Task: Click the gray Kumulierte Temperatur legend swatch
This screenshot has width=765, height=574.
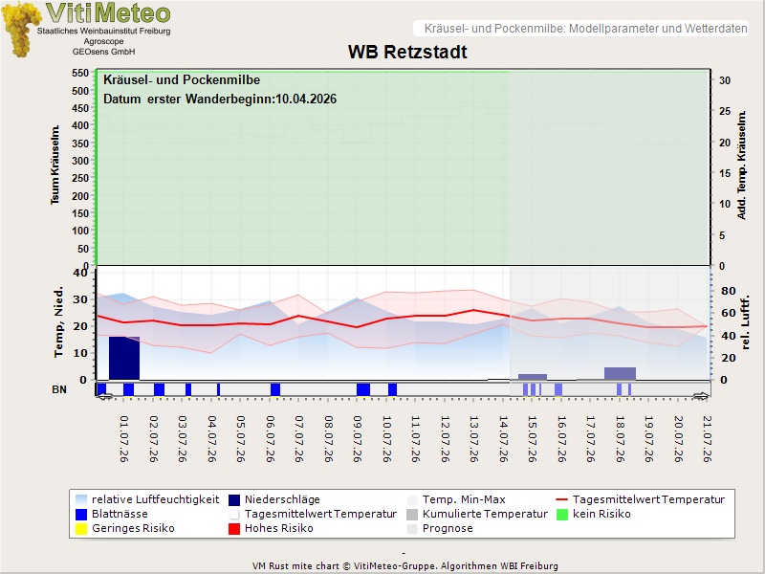Action: [412, 514]
